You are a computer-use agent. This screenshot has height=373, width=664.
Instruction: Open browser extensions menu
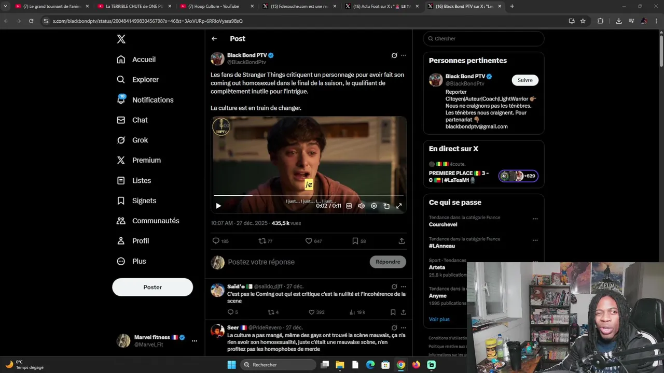pyautogui.click(x=601, y=21)
